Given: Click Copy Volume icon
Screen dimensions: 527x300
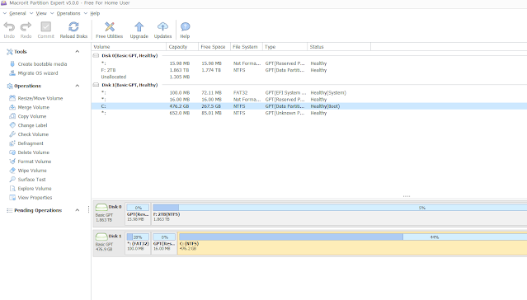Looking at the screenshot, I should click(x=12, y=116).
